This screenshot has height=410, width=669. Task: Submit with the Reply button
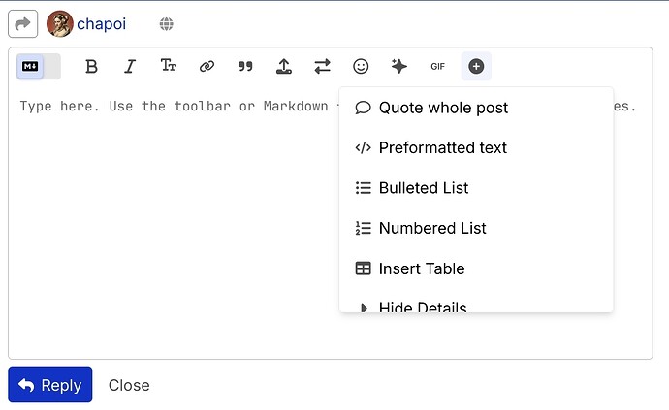49,385
